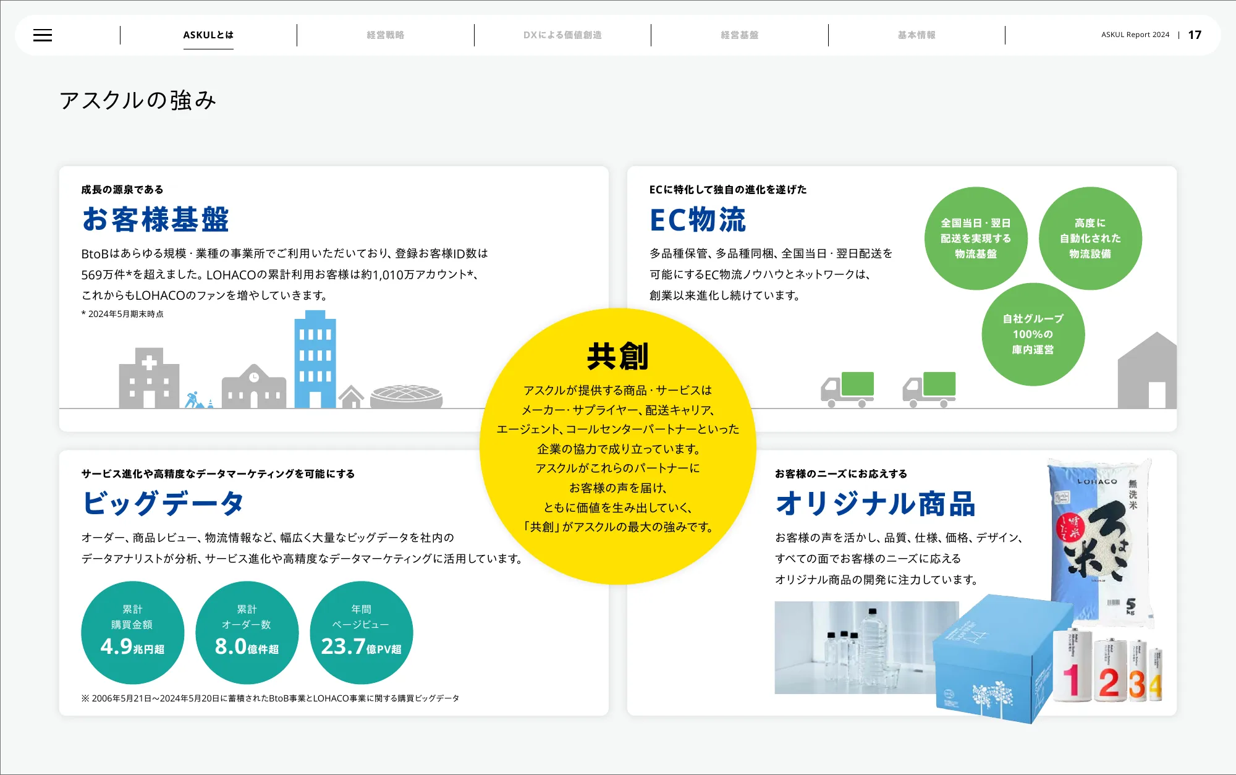The image size is (1236, 775).
Task: Click the line オリジナル商品の開発に注力しています。
Action: pos(878,580)
